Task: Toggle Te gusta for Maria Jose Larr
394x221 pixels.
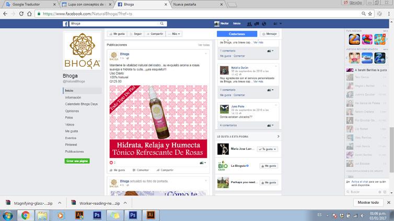Action: [268, 149]
